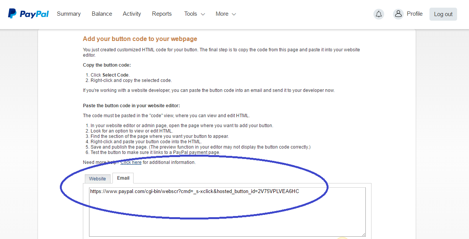Switch to the Website tab
This screenshot has width=469, height=239.
pos(97,179)
